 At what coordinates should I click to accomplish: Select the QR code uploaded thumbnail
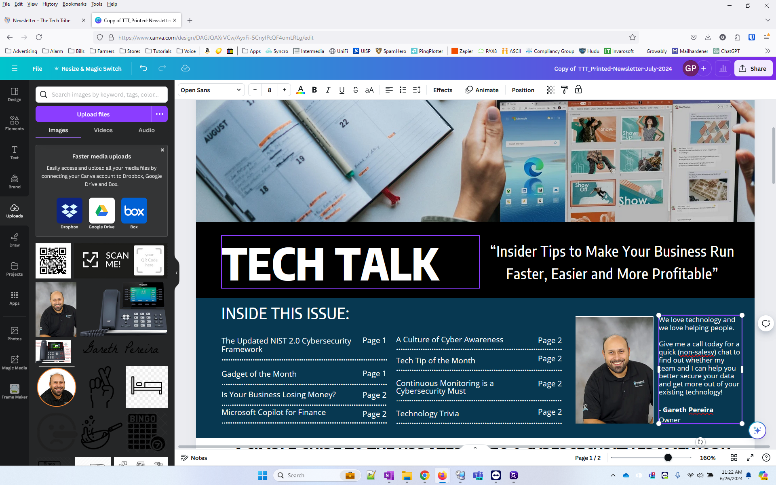click(53, 261)
